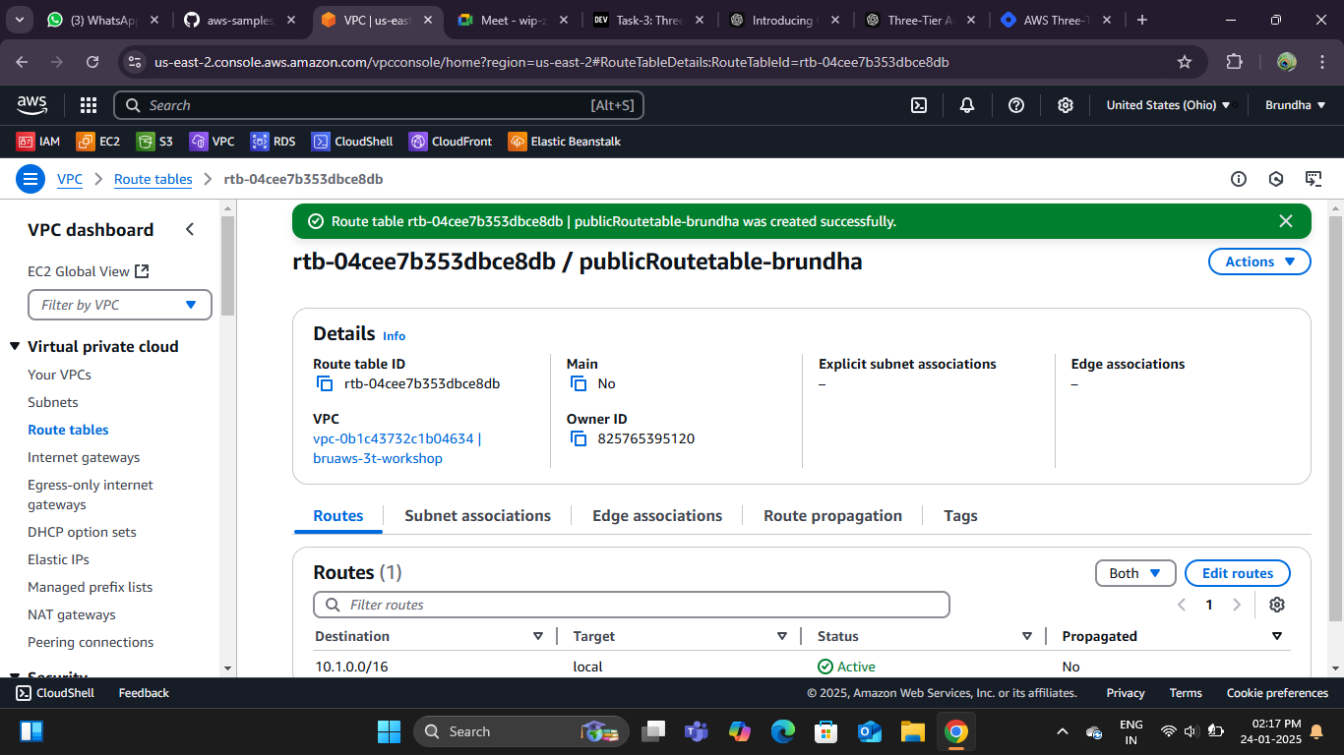Focus the Filter routes search field
This screenshot has height=755, width=1344.
pyautogui.click(x=632, y=605)
